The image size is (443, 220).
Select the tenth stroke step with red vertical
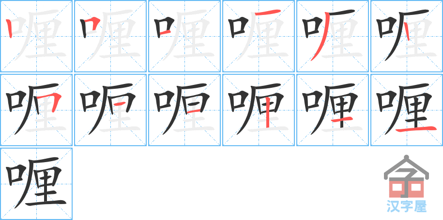pos(259,110)
